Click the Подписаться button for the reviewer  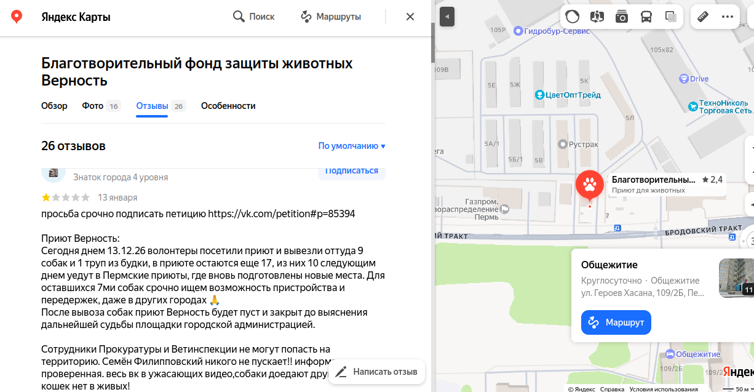(351, 171)
